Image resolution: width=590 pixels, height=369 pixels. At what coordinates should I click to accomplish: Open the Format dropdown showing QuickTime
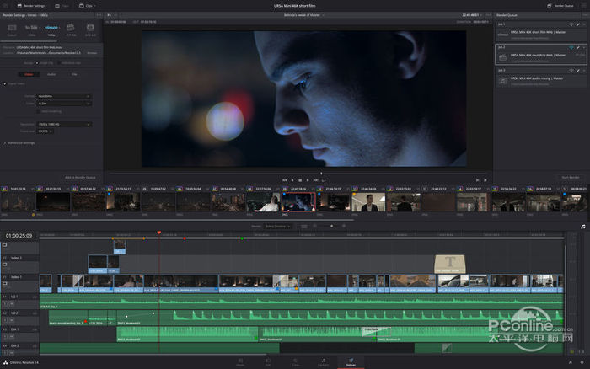(x=64, y=96)
